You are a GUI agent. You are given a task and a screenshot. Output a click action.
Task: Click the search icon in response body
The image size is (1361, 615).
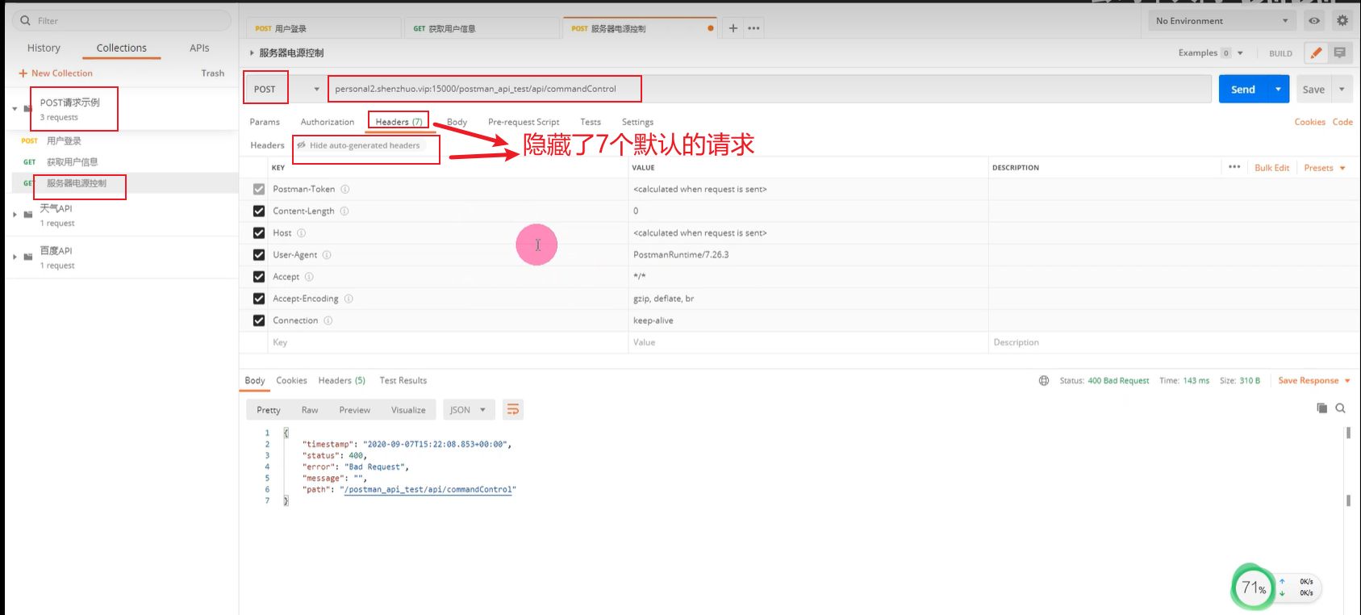(1340, 408)
